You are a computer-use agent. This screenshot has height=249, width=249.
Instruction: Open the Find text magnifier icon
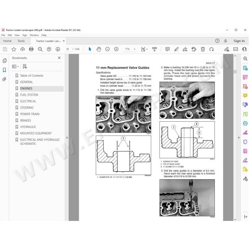(40, 49)
